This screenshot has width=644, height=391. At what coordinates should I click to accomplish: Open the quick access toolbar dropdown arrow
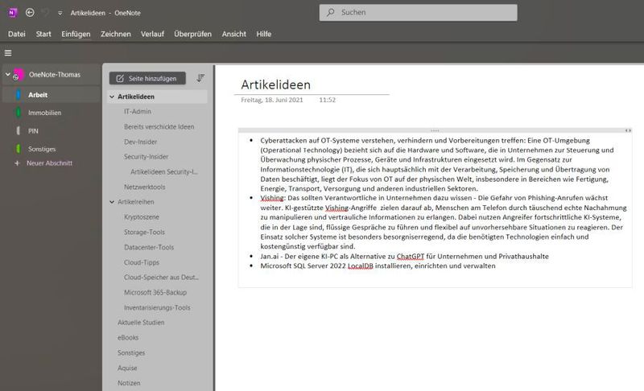pos(60,13)
